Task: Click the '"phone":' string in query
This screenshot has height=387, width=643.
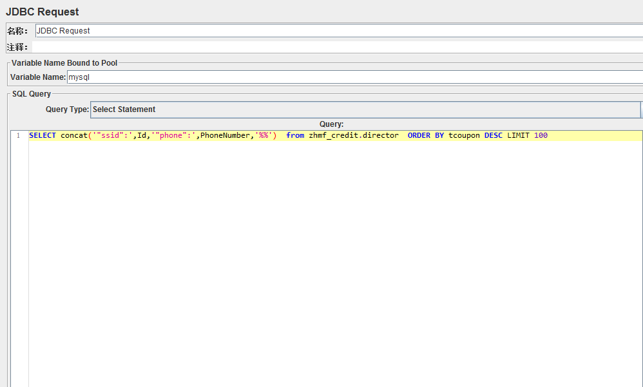Action: point(173,135)
